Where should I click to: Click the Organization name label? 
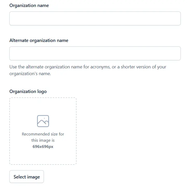tap(29, 5)
